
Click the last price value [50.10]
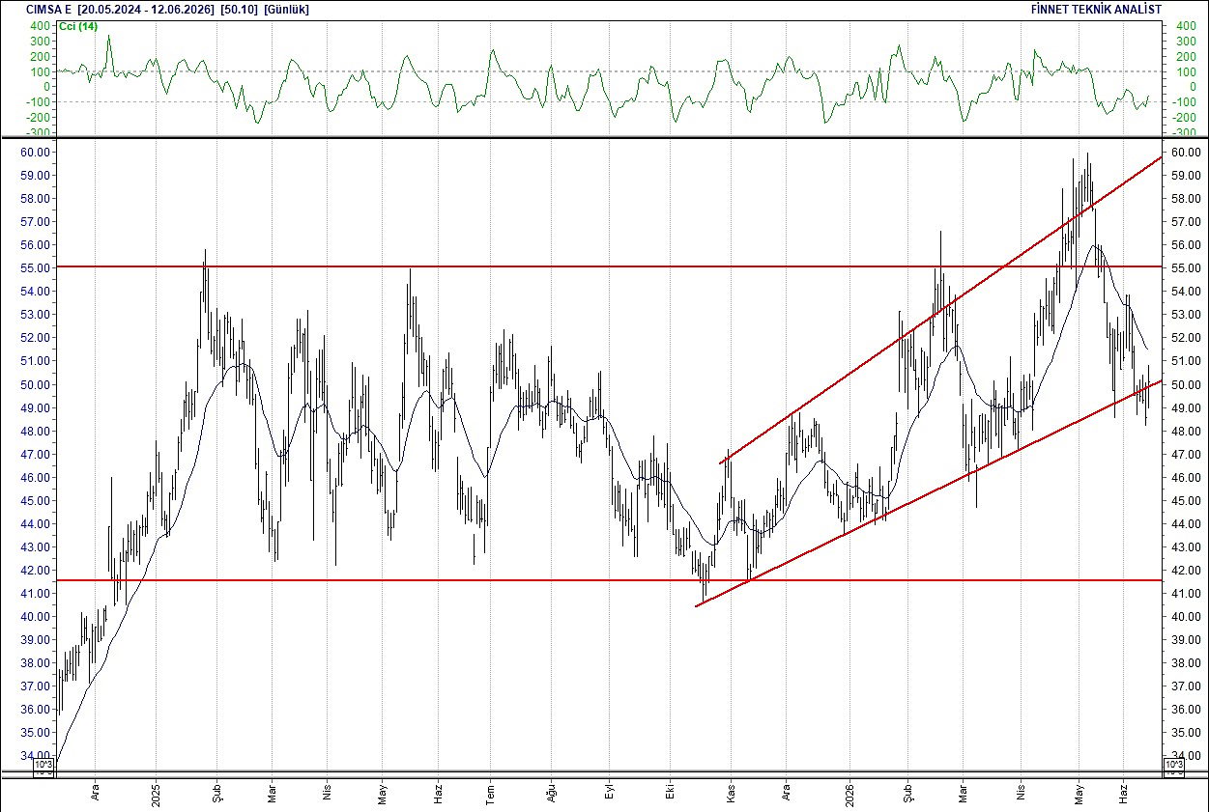[240, 9]
